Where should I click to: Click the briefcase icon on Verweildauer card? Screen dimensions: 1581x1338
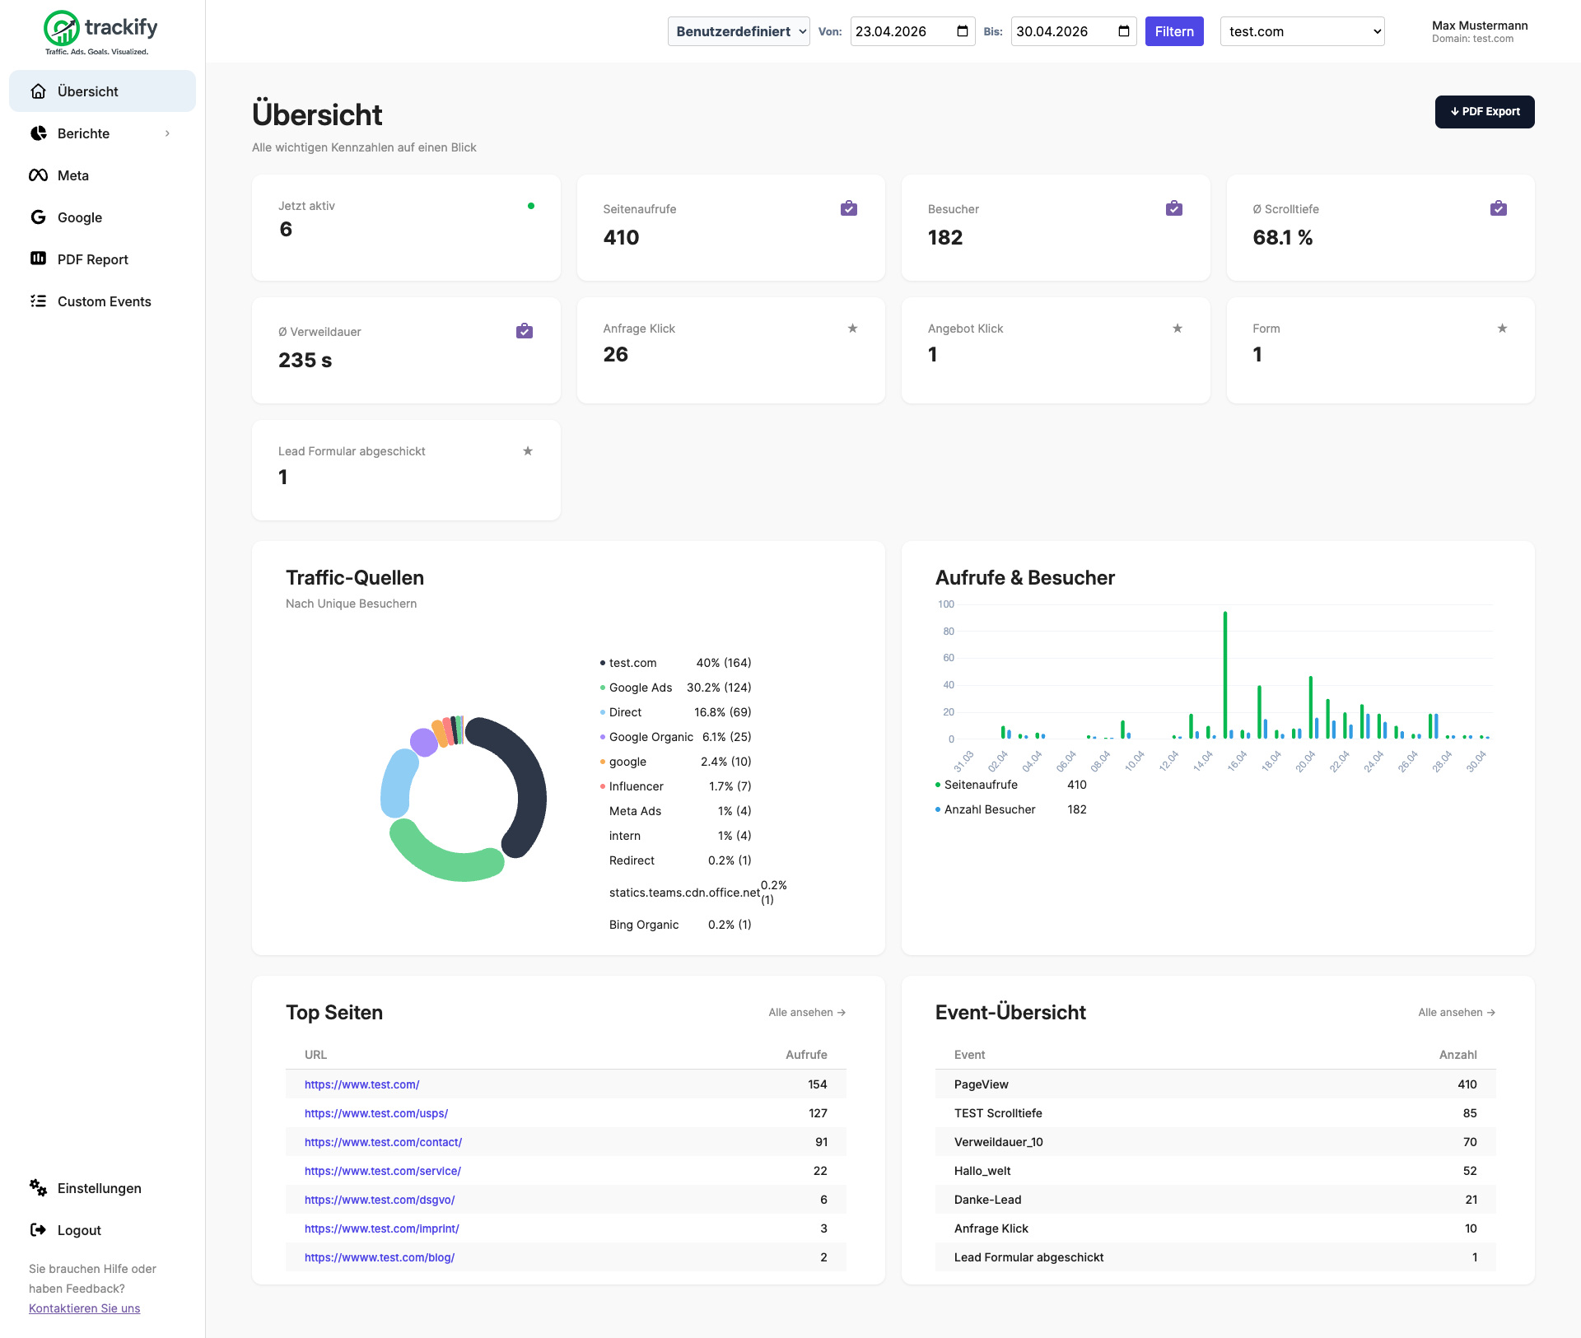(525, 331)
